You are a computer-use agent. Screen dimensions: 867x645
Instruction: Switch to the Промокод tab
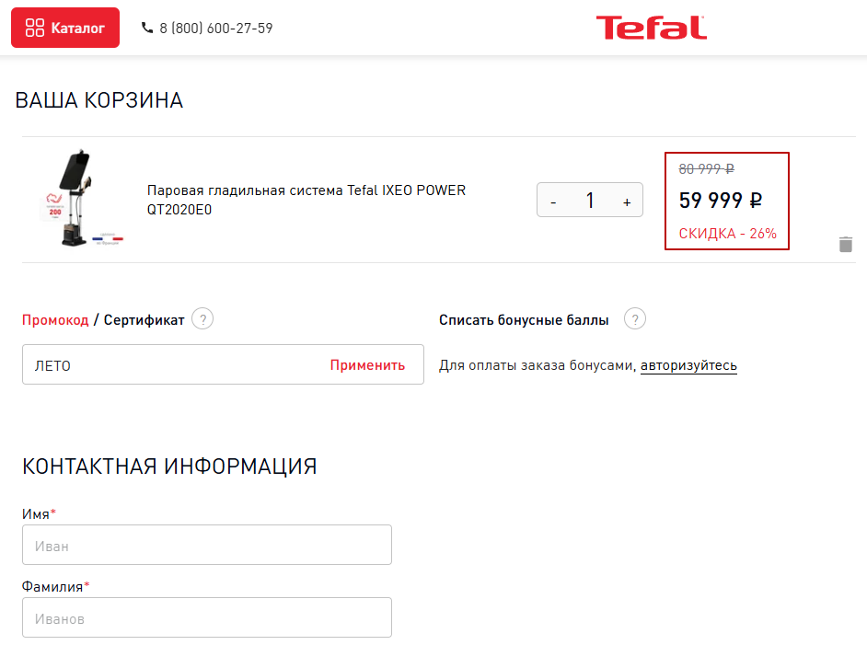55,320
